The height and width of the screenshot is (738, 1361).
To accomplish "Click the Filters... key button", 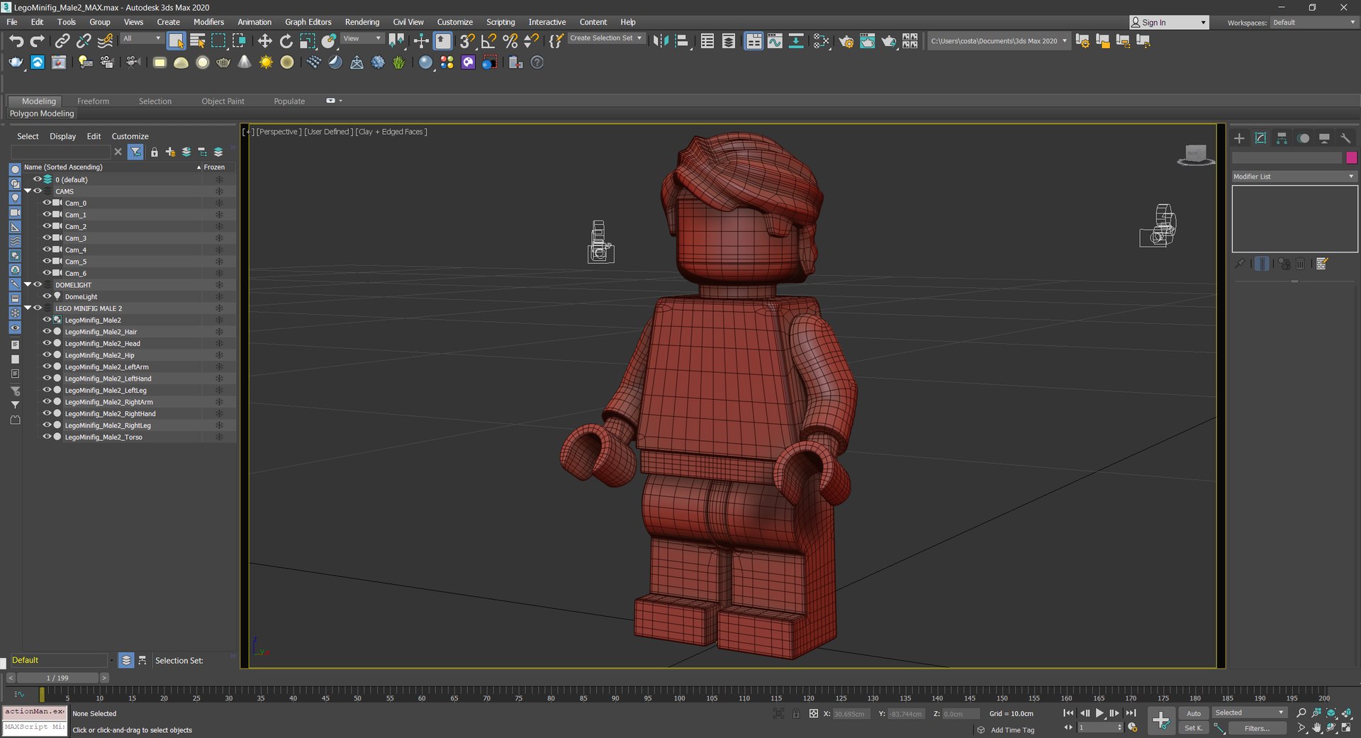I will point(1256,728).
